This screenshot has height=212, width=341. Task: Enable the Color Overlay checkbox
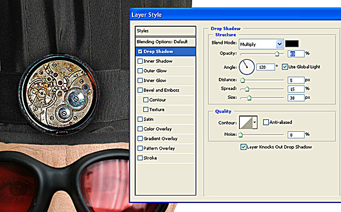pos(140,128)
